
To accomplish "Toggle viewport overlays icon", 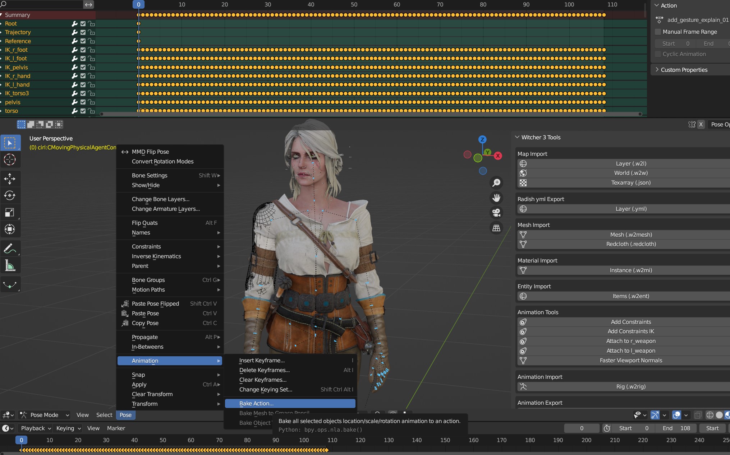I will point(676,415).
